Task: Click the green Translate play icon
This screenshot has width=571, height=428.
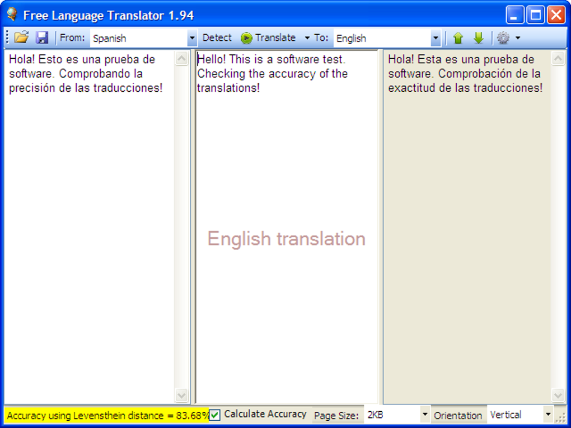Action: point(246,38)
